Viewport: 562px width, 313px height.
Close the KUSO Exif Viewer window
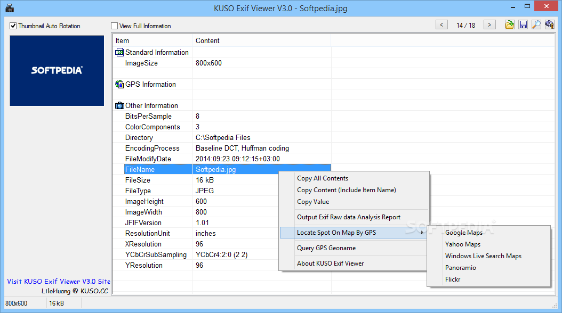(x=546, y=6)
